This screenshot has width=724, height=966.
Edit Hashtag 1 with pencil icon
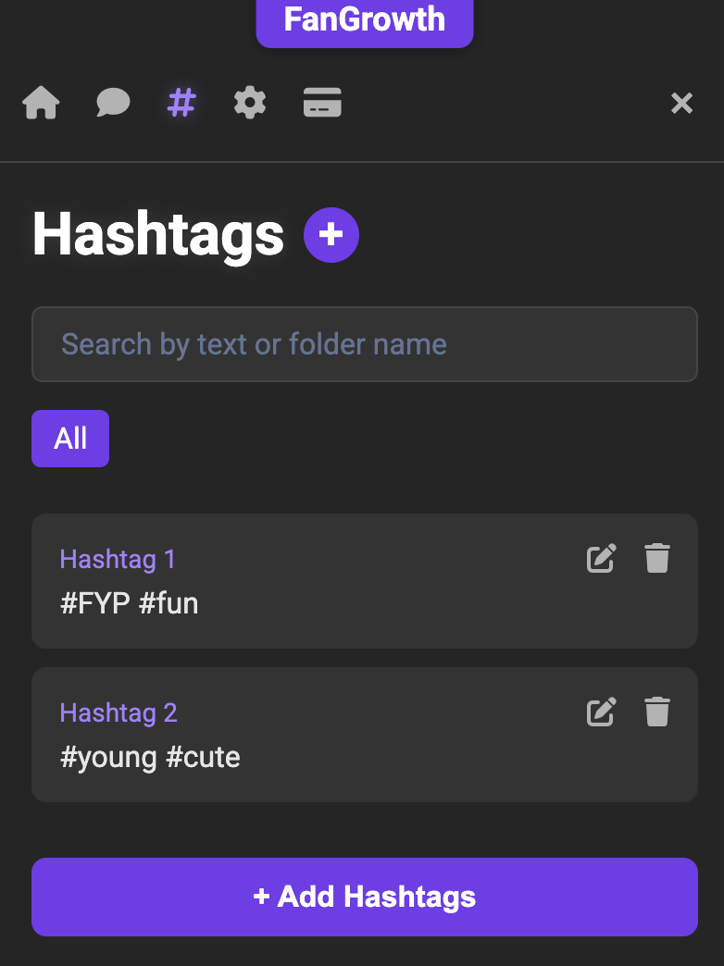(601, 559)
